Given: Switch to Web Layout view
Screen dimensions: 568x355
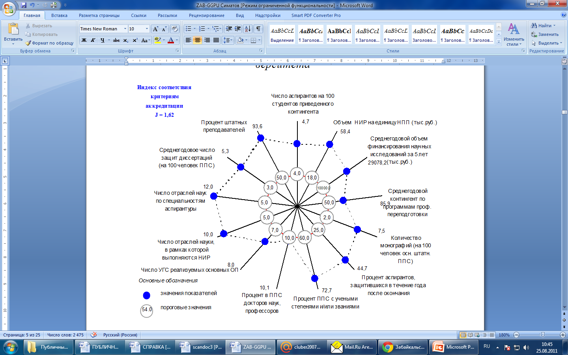Looking at the screenshot, I should (478, 335).
